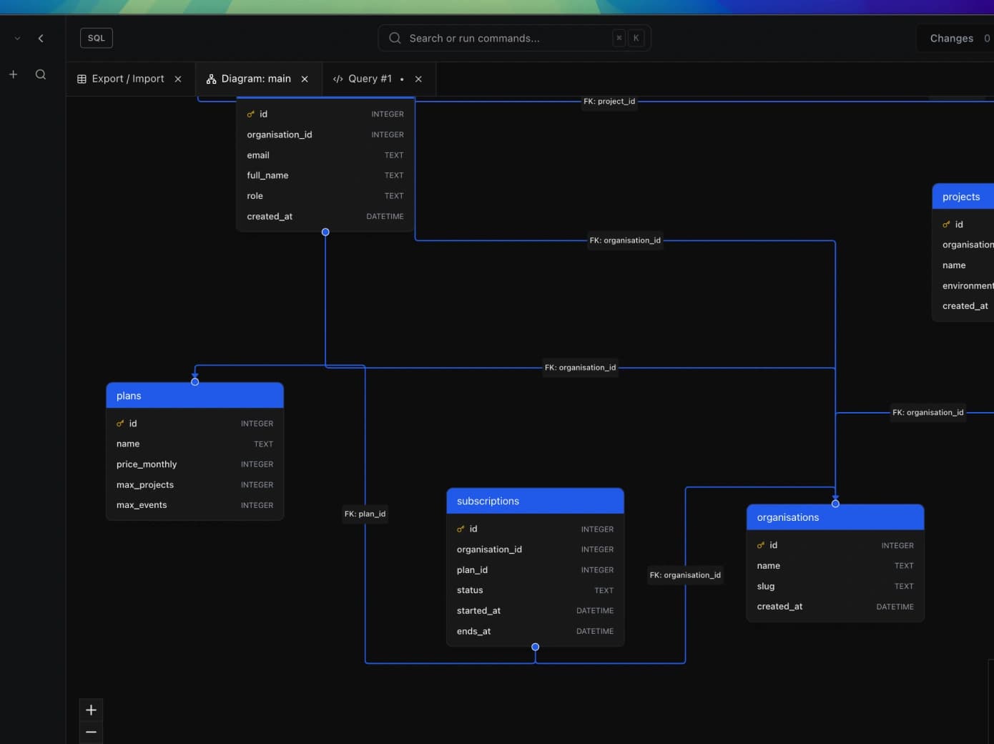The image size is (994, 744).
Task: Open the workspace dropdown chevron at top left
Action: (16, 38)
